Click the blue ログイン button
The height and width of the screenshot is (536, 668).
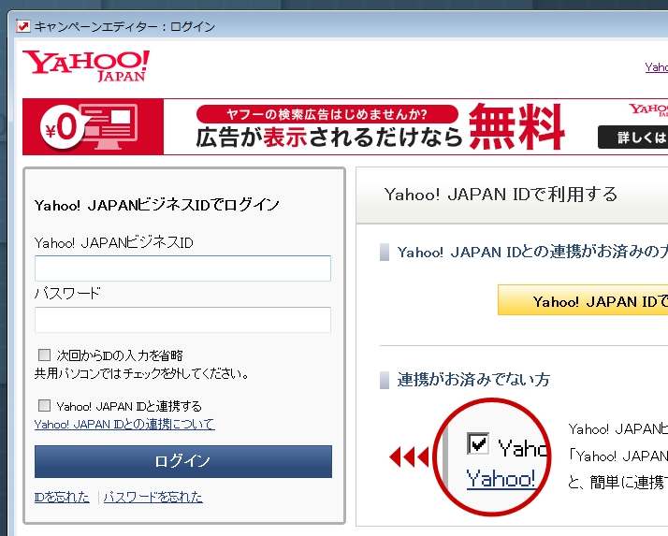pyautogui.click(x=183, y=461)
